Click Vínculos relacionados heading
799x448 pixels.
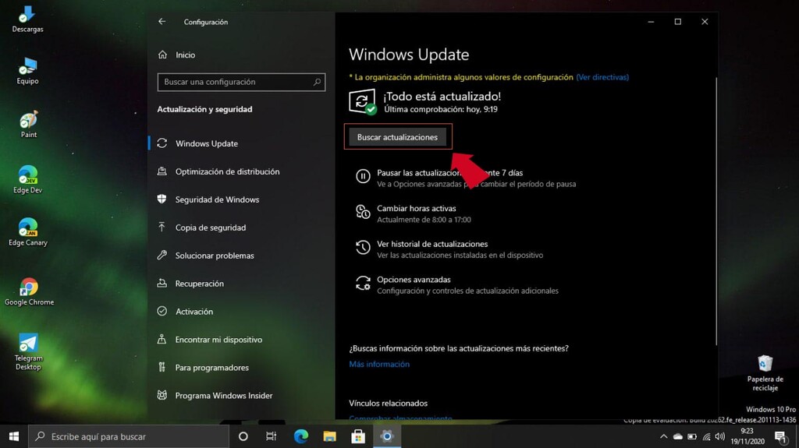[x=389, y=404]
